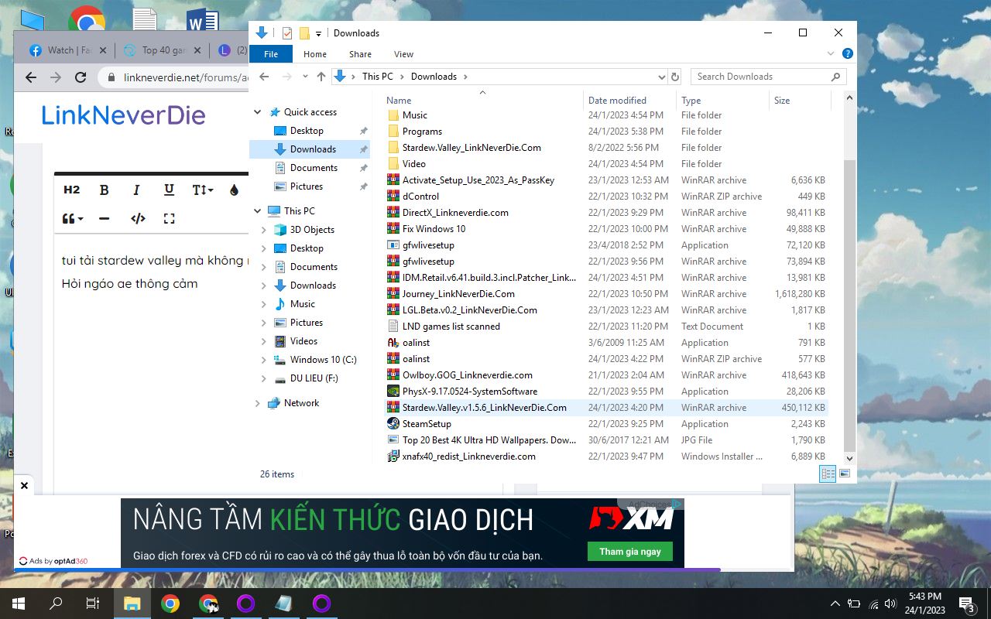Switch to large icons view layout
Image resolution: width=991 pixels, height=619 pixels.
(x=845, y=474)
